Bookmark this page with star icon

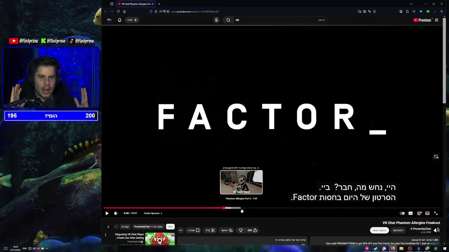coord(374,12)
